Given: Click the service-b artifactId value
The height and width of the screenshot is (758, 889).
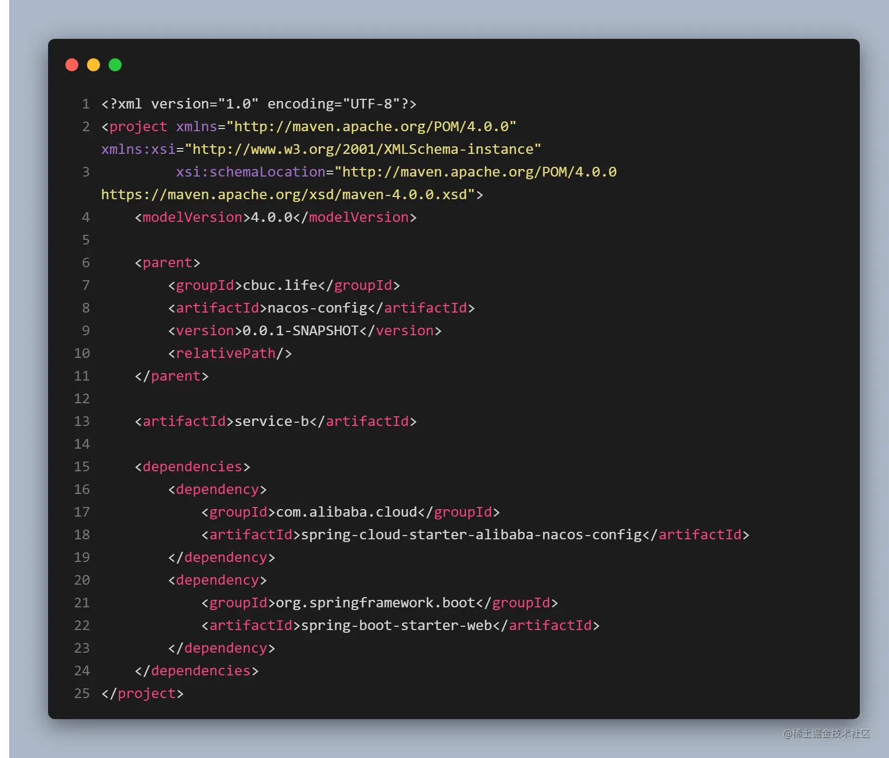Looking at the screenshot, I should [x=272, y=422].
